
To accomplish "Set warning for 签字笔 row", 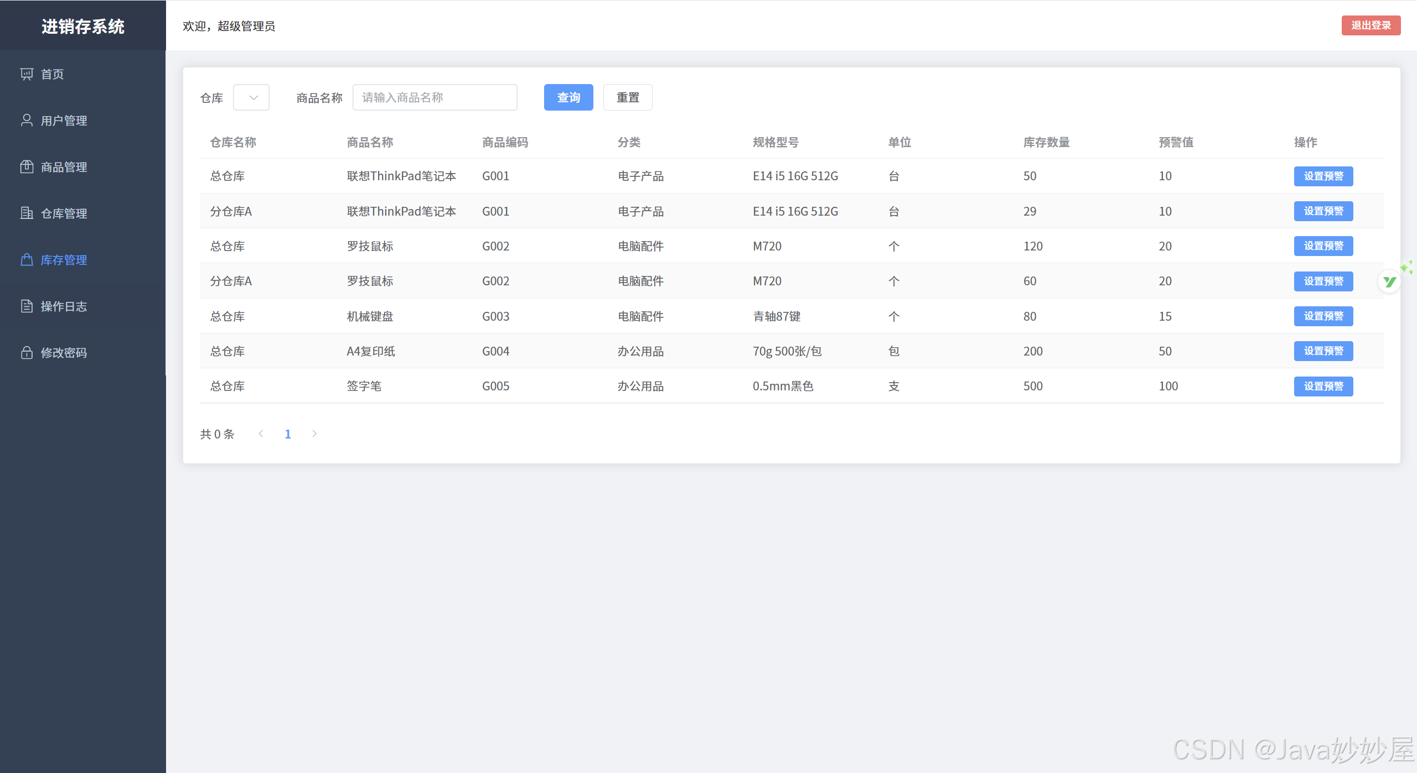I will tap(1323, 386).
